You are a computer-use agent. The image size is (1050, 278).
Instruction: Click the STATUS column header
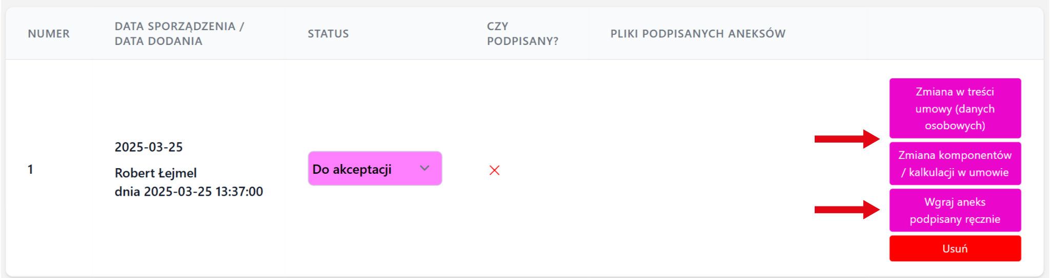click(x=328, y=34)
